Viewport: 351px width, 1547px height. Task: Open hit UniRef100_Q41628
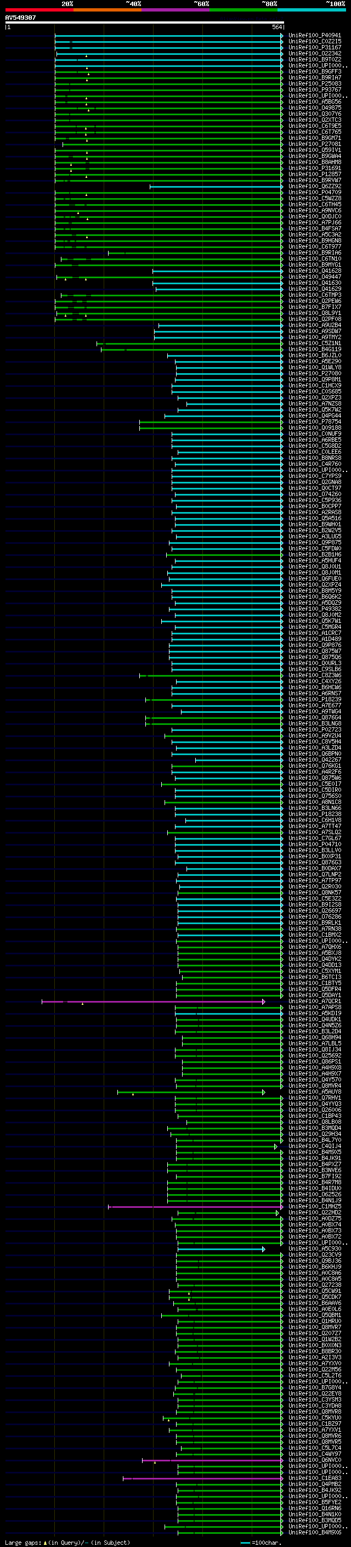[314, 271]
